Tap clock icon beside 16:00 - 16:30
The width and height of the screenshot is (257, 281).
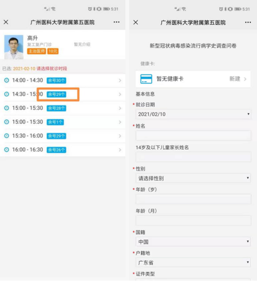point(6,150)
